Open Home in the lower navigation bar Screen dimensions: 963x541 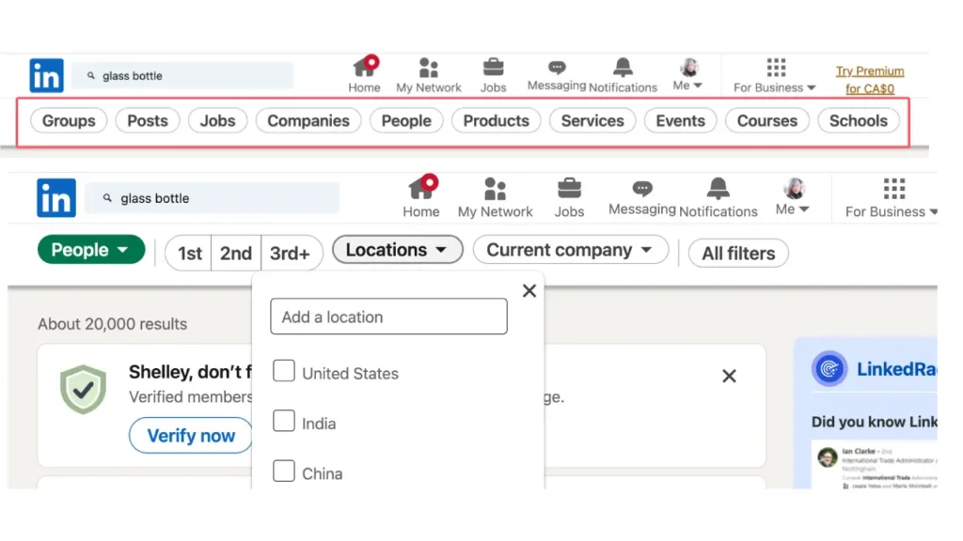pyautogui.click(x=421, y=196)
